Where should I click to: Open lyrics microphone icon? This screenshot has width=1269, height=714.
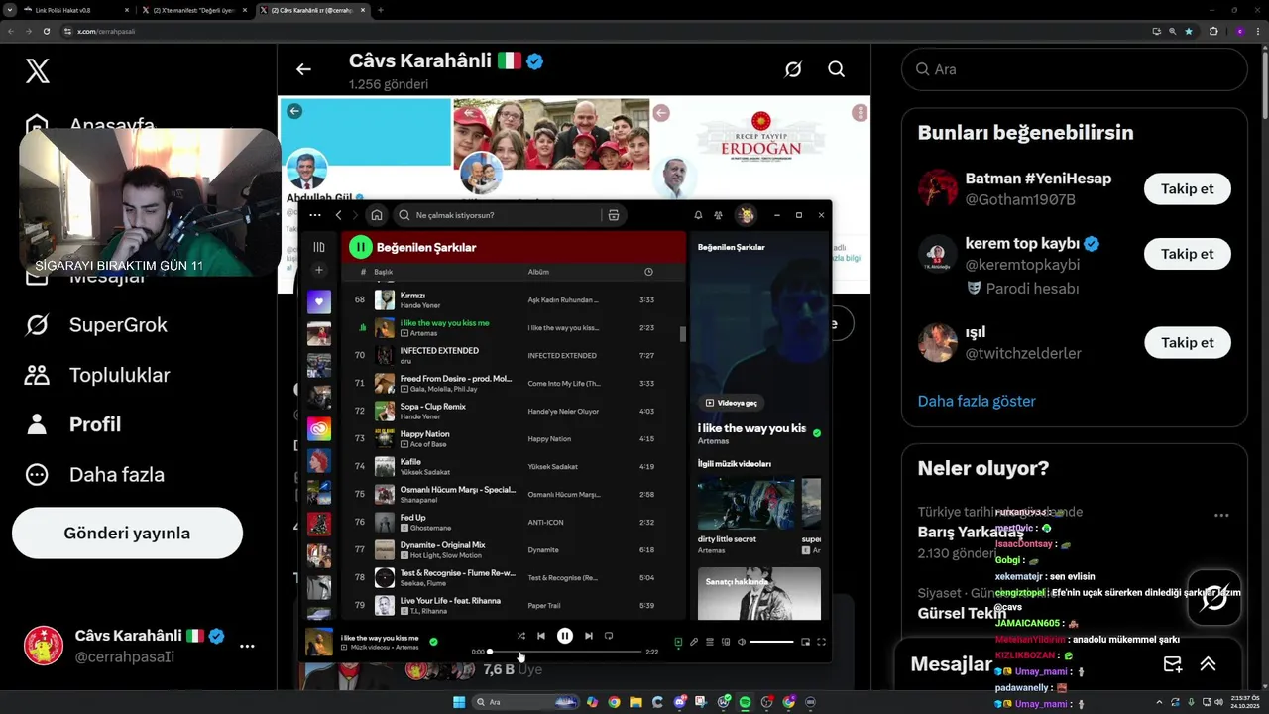pyautogui.click(x=694, y=642)
